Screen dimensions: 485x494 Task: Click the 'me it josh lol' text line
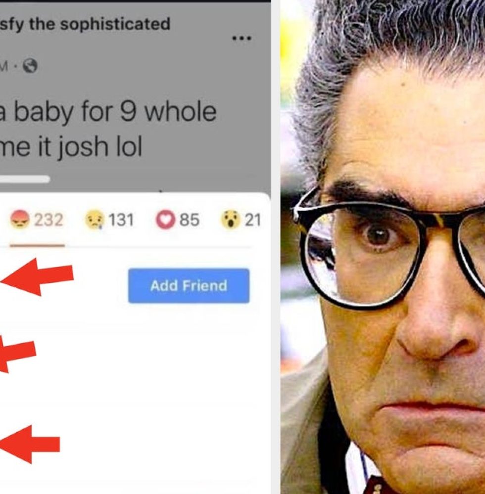pos(71,146)
